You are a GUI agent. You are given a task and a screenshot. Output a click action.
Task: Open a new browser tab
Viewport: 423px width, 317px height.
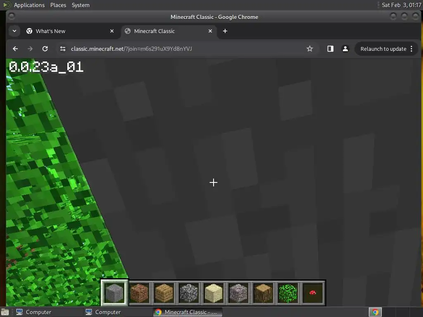(x=225, y=31)
